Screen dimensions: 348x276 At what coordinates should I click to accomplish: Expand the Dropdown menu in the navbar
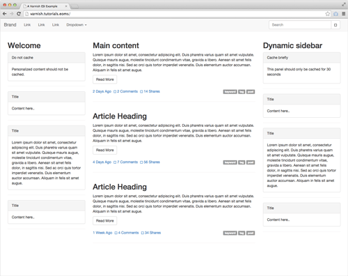pos(77,25)
